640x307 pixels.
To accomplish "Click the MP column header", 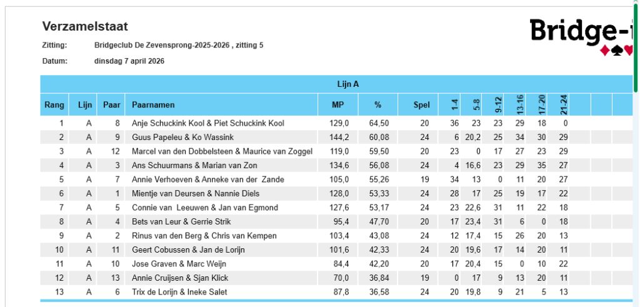I will [338, 105].
